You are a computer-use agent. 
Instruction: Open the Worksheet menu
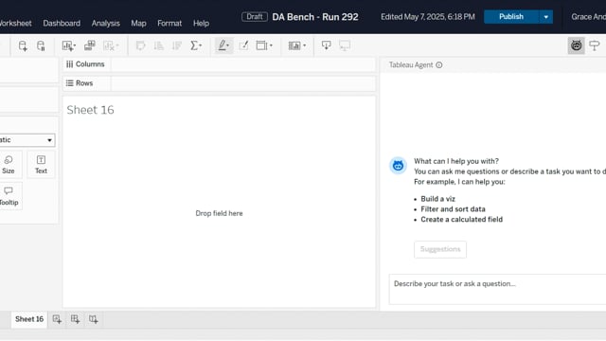point(15,23)
